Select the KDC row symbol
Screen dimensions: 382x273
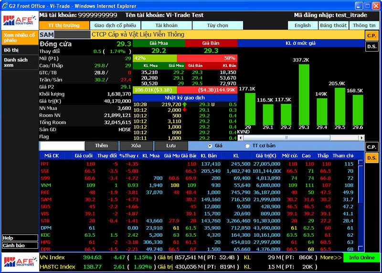pos(45,235)
